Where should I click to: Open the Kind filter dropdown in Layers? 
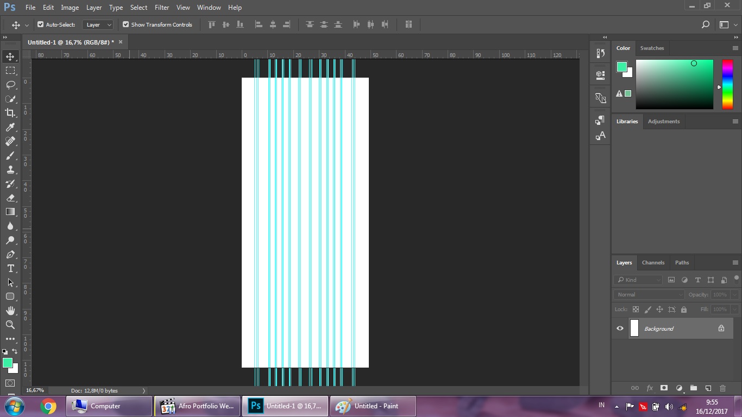tap(638, 280)
